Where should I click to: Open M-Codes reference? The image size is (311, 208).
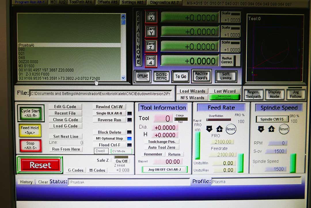pos(97,170)
